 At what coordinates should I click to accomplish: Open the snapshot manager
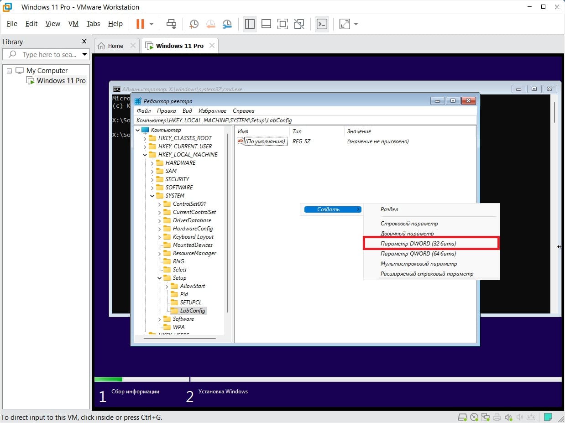[227, 24]
